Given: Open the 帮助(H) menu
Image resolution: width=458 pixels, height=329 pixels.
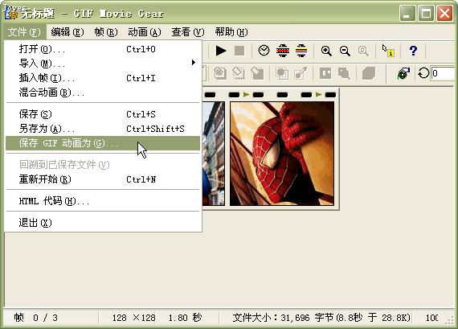Looking at the screenshot, I should point(231,32).
